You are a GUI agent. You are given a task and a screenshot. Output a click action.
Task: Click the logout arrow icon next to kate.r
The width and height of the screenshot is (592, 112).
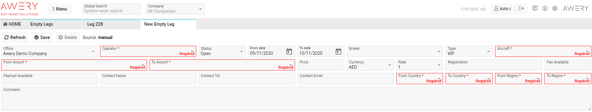click(x=521, y=9)
